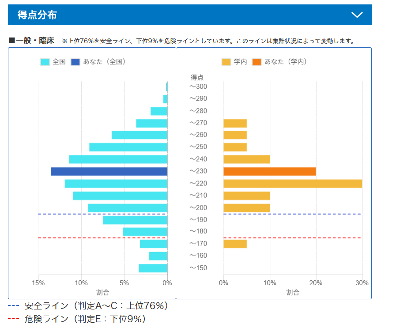This screenshot has height=328, width=396.
Task: Click the orange ～230 in-school bar
Action: (270, 171)
